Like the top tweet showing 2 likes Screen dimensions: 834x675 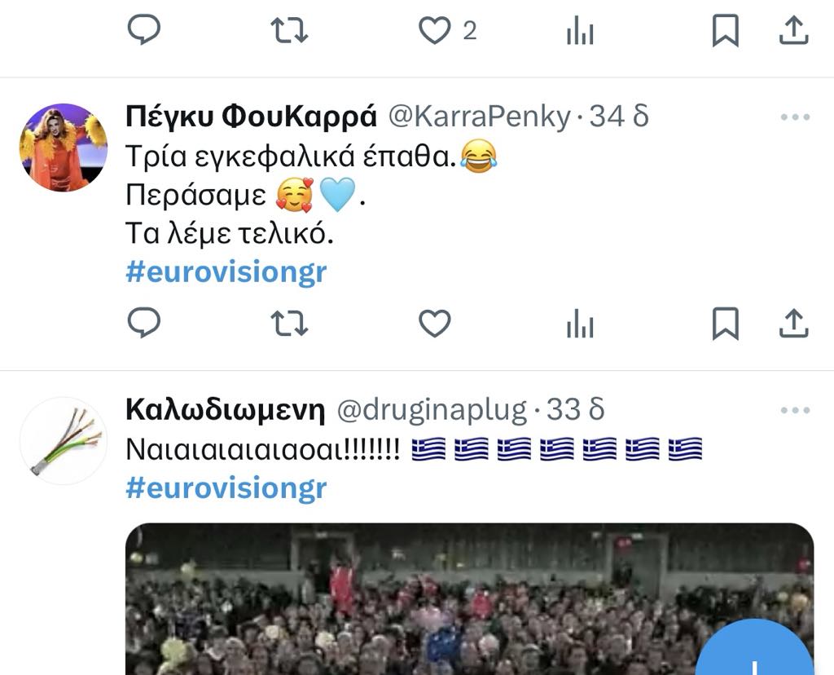tap(435, 30)
